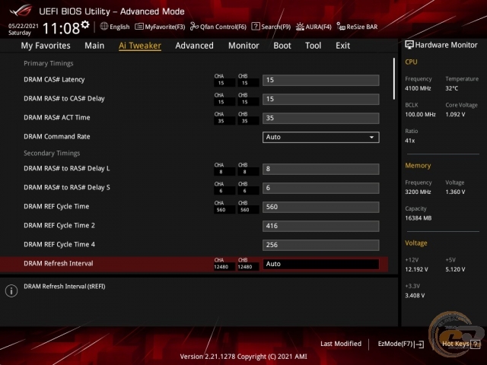Click BCLK 100.00 MHz value

420,115
